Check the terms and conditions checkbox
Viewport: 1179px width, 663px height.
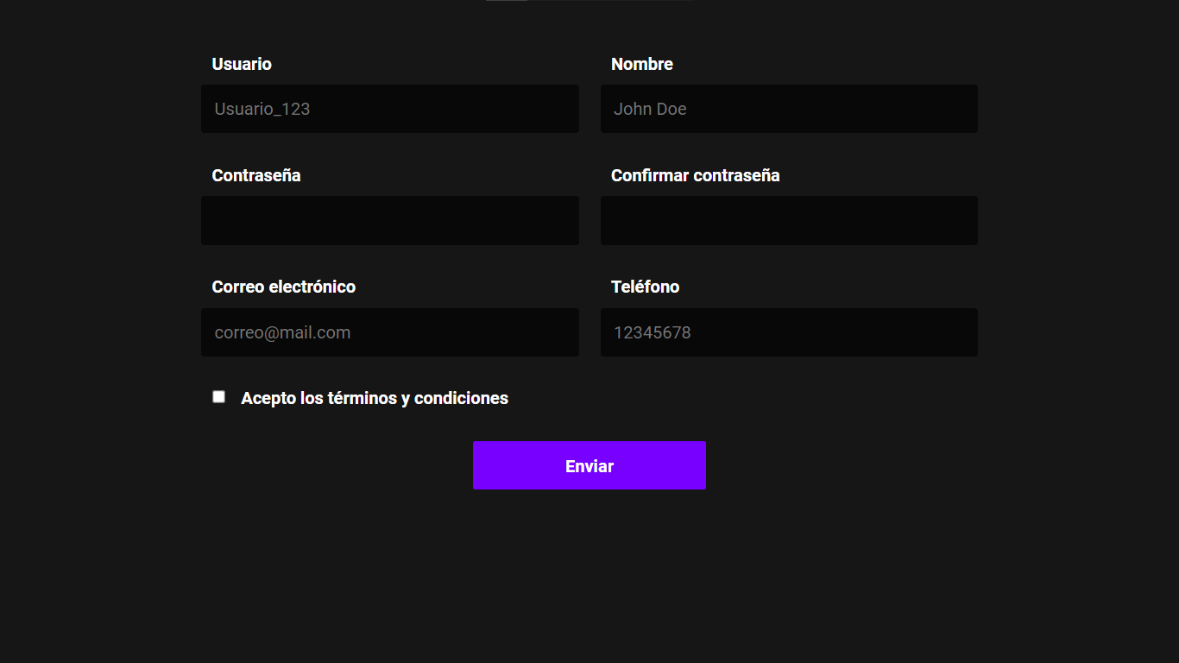click(219, 397)
